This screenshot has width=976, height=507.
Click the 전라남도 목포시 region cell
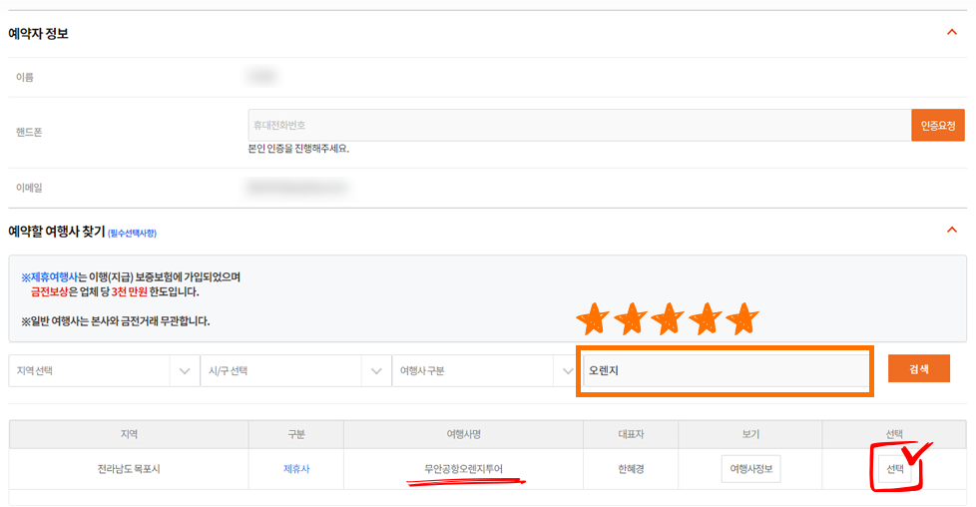[128, 469]
